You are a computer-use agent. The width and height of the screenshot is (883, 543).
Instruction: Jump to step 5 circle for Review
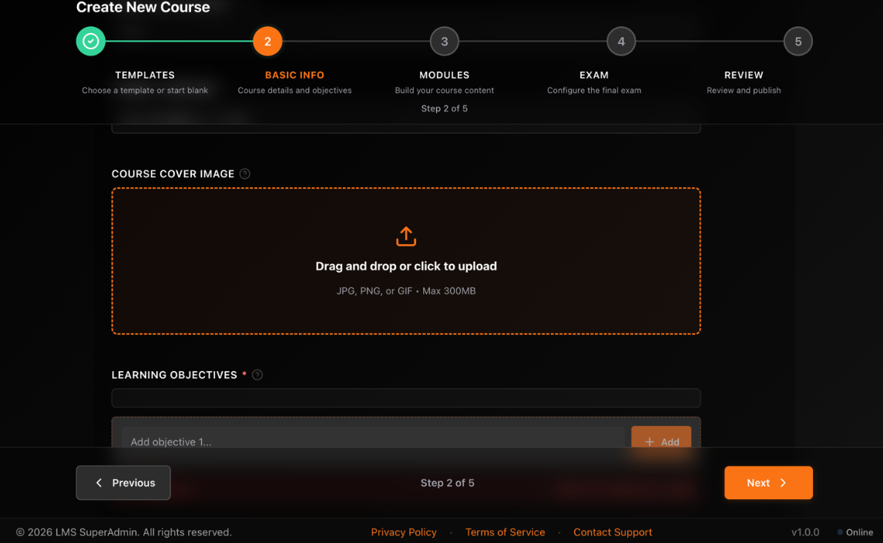797,42
